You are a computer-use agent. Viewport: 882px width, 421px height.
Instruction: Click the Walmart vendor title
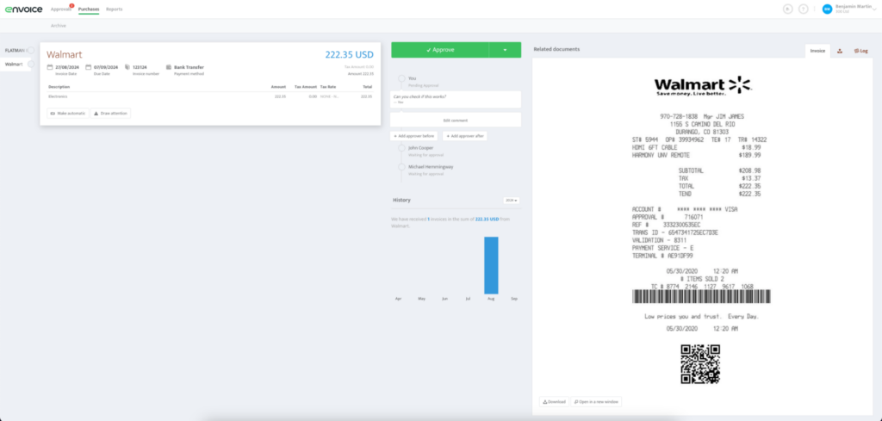64,54
